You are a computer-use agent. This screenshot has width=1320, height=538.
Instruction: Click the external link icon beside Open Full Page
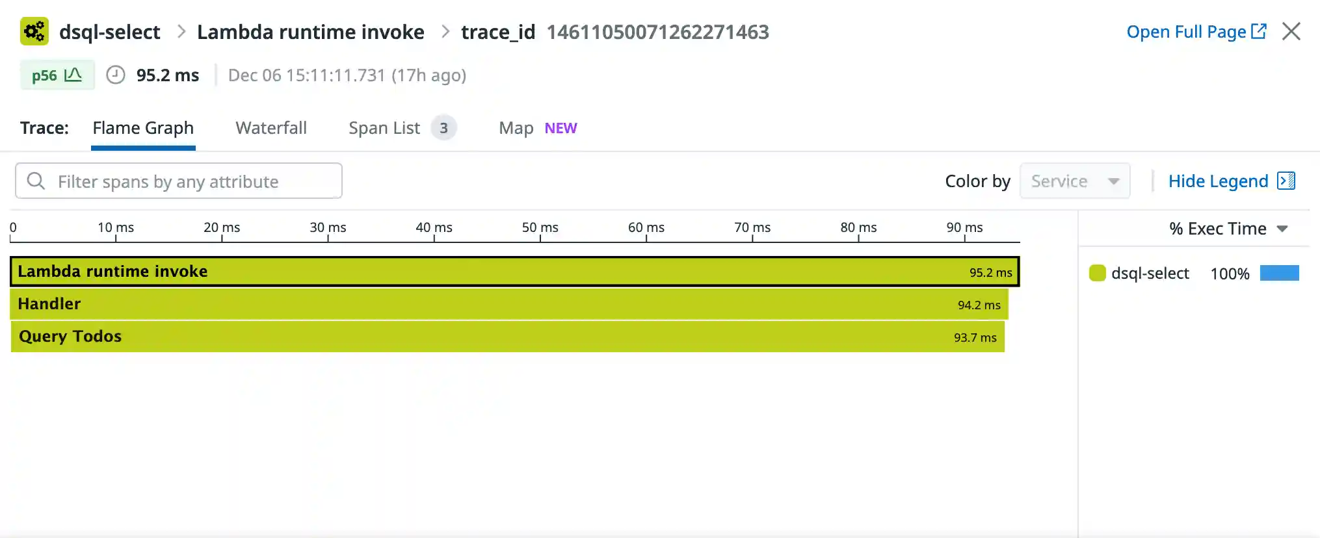click(x=1259, y=31)
